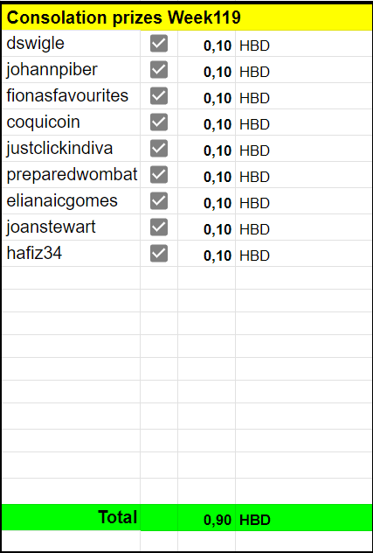The image size is (373, 553).
Task: Uncheck the elianaicgomes checkbox
Action: tap(159, 201)
